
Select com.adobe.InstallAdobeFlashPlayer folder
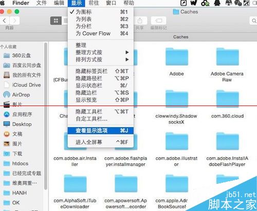[227, 142]
